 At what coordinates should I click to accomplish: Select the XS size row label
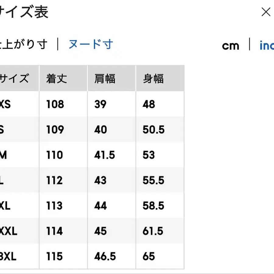(x=5, y=104)
